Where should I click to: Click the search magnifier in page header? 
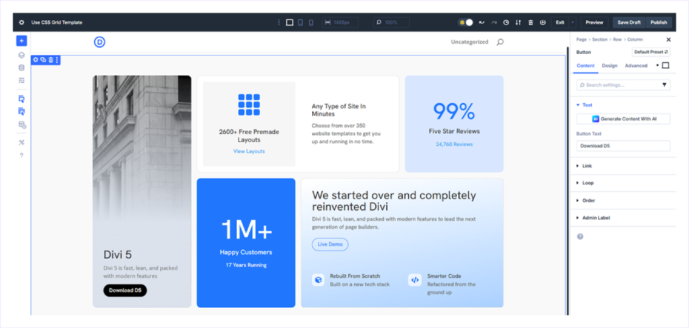[x=500, y=42]
